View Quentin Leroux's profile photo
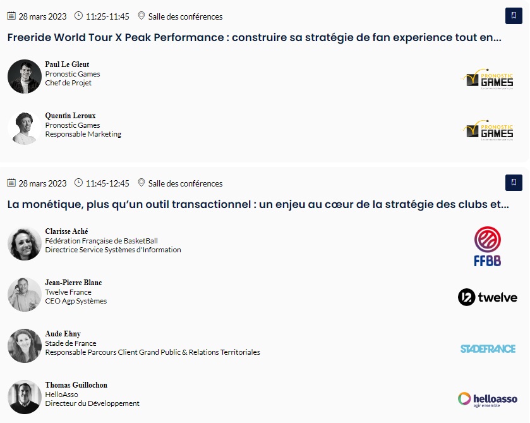 coord(25,128)
